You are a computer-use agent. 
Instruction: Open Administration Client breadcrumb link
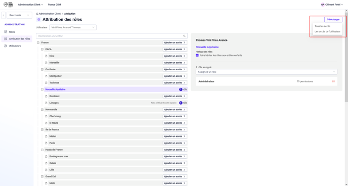coord(50,14)
